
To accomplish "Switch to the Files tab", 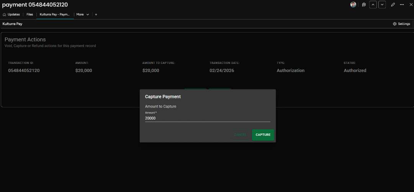I will pyautogui.click(x=29, y=15).
